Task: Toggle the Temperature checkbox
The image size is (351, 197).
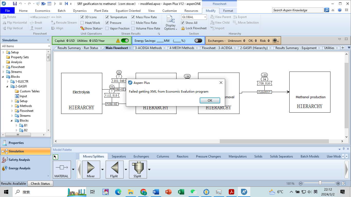Action: [x=107, y=17]
